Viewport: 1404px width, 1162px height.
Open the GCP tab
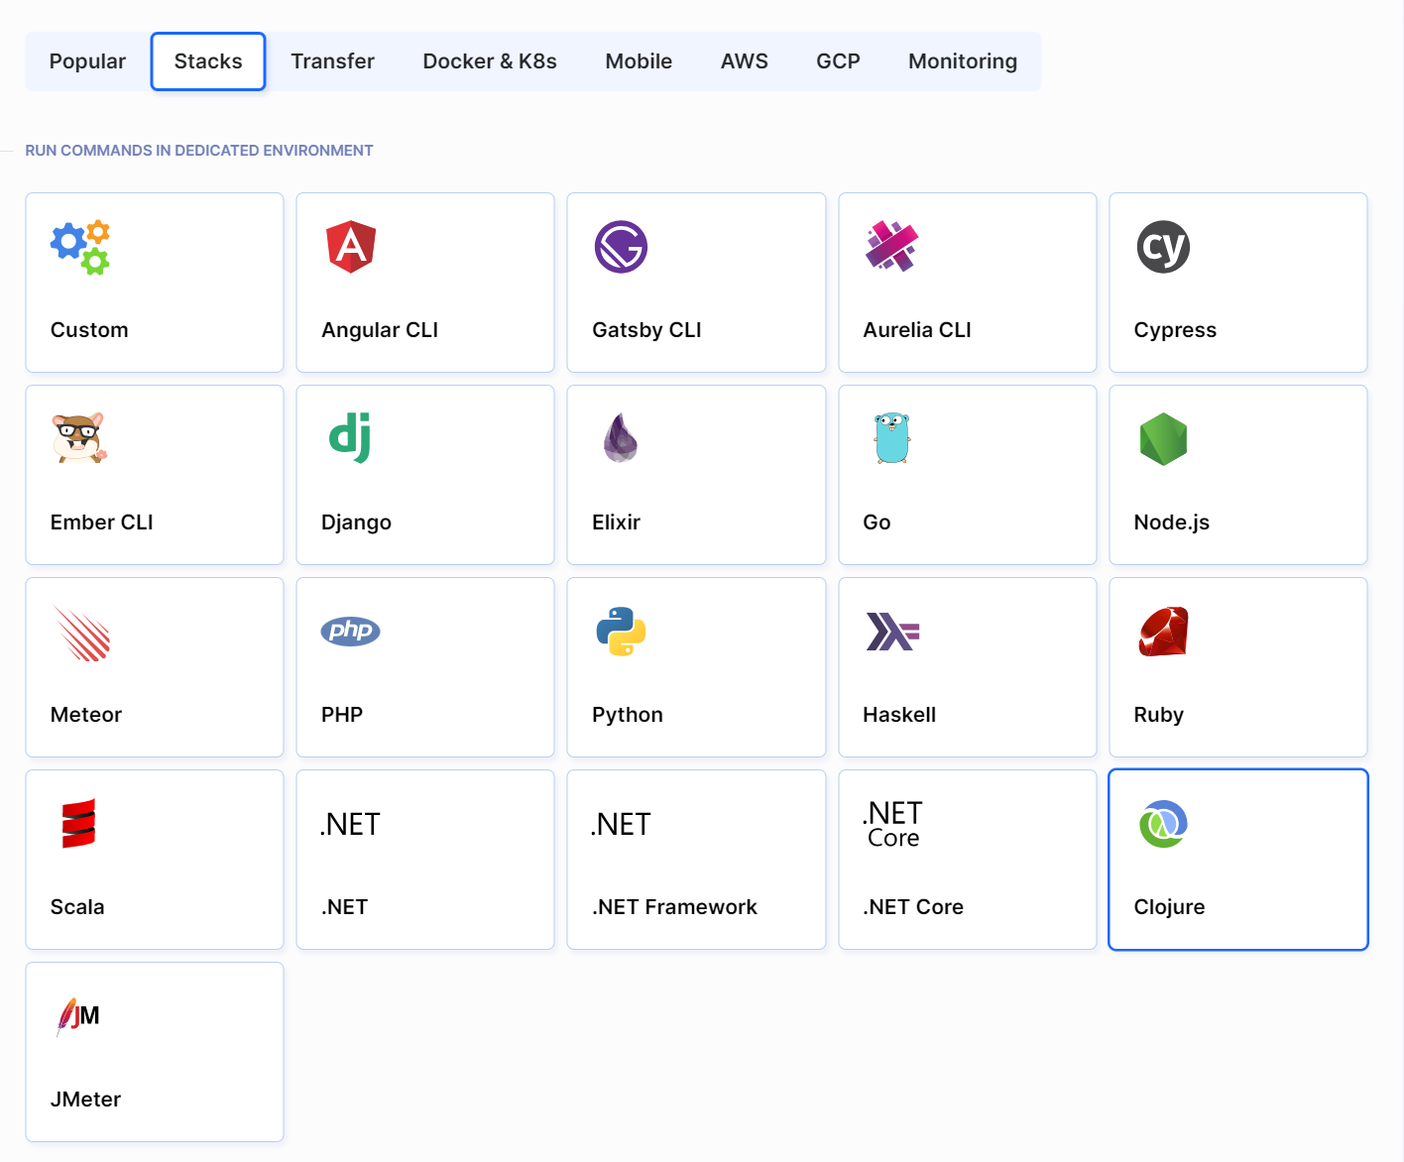[x=838, y=61]
